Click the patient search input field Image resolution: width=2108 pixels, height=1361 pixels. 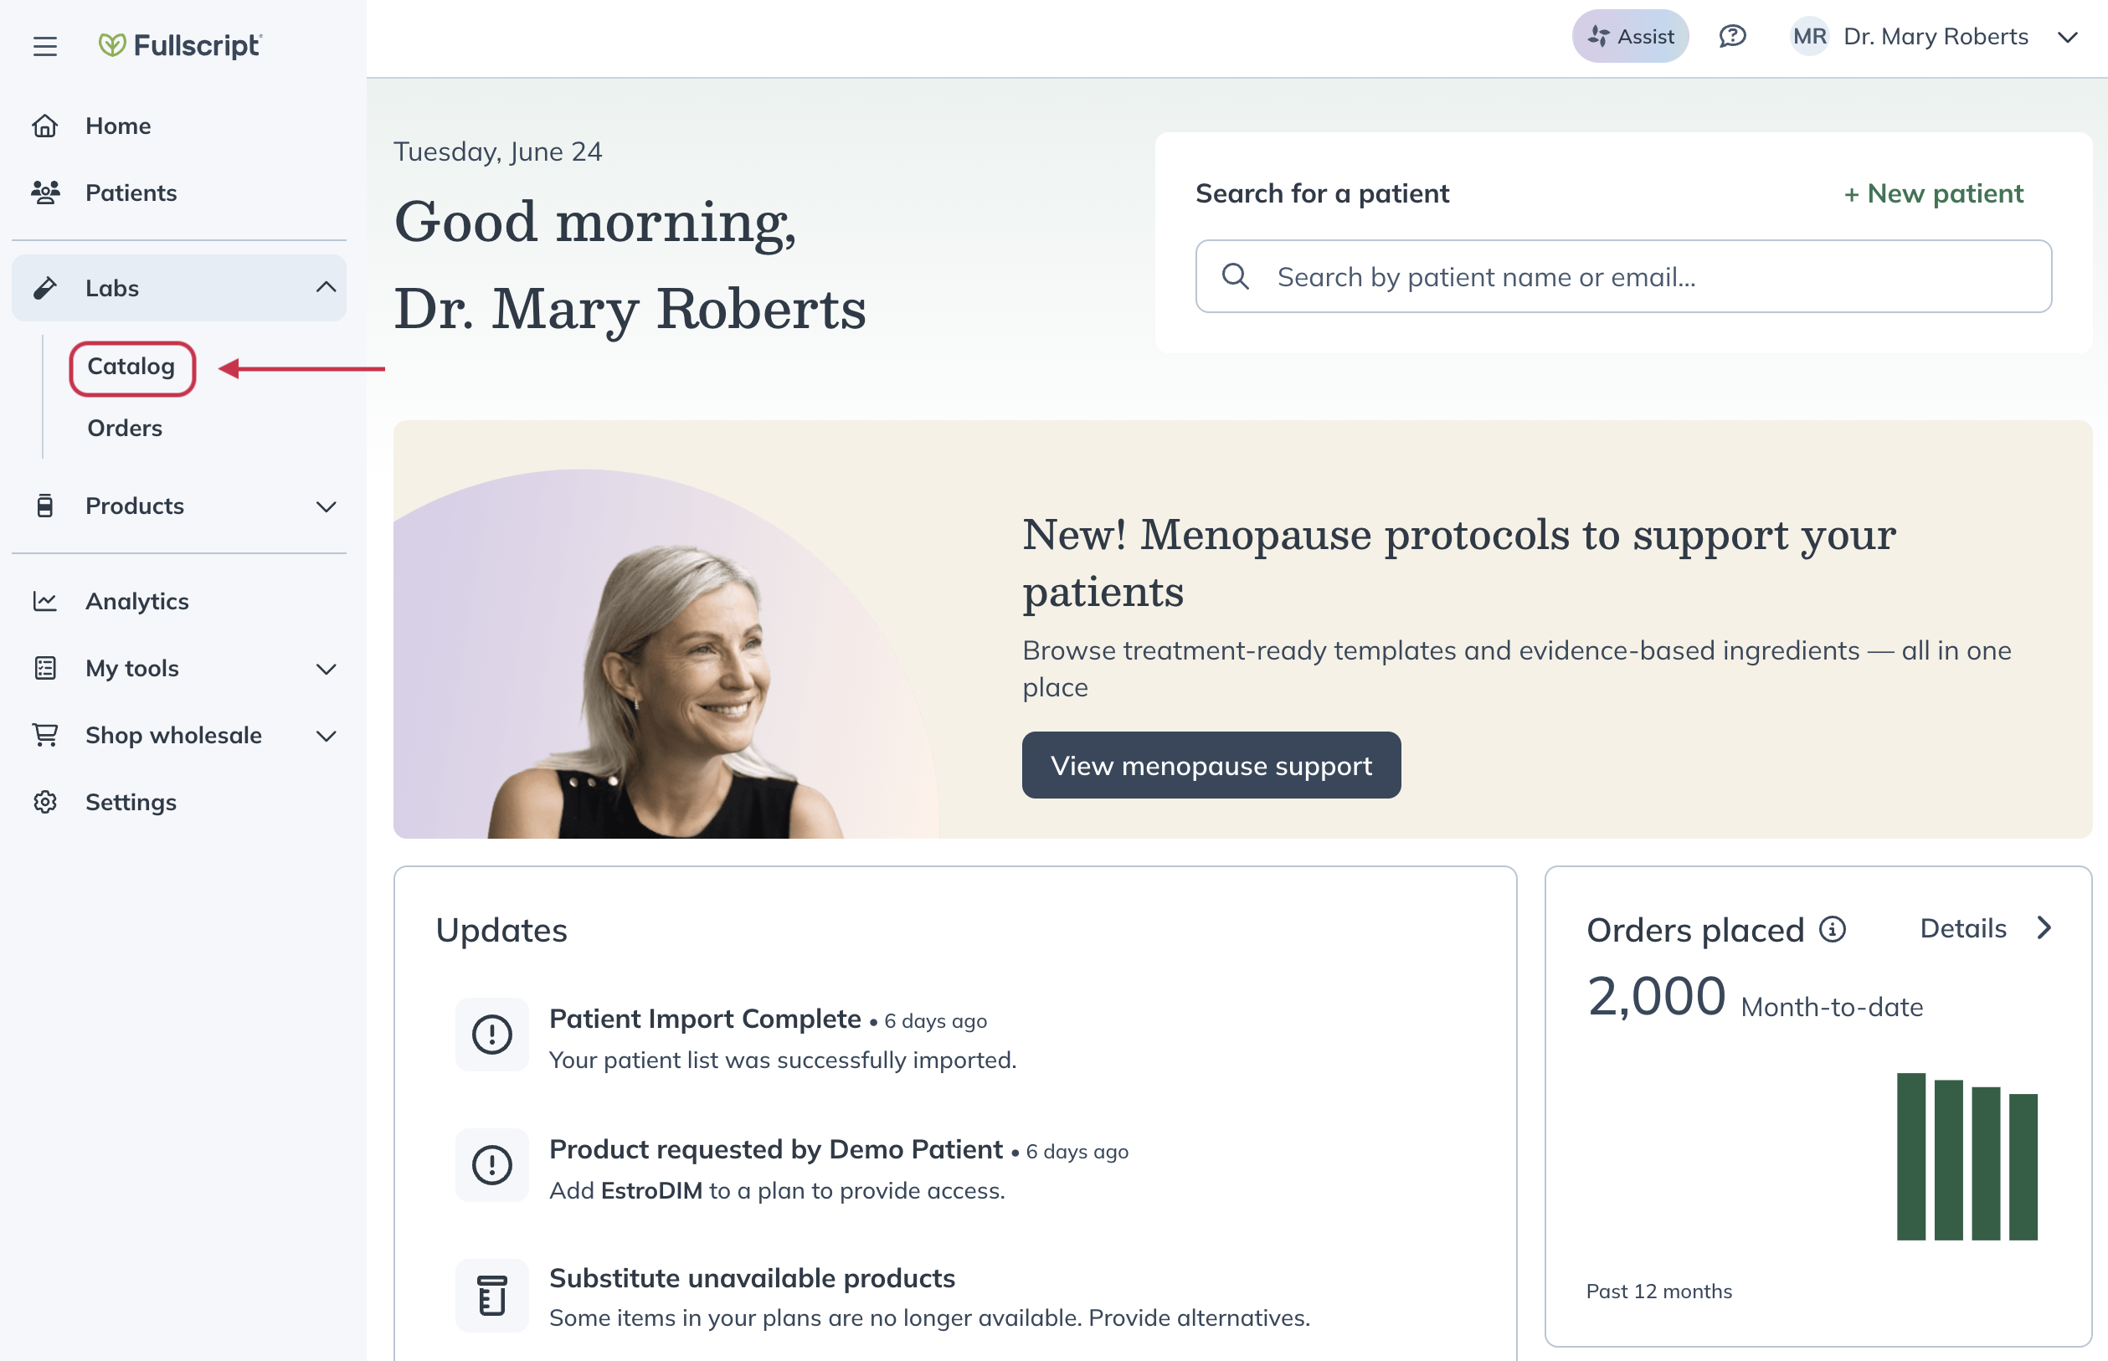1623,276
